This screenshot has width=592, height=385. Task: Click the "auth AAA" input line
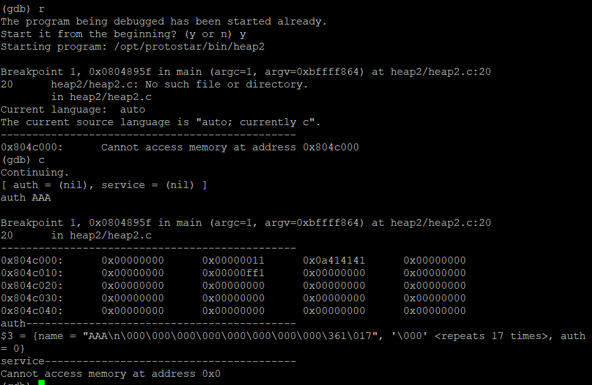point(26,198)
